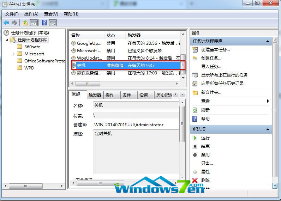Viewport: 281px width, 201px height.
Task: Click the 结束 stop icon
Action: [195, 146]
